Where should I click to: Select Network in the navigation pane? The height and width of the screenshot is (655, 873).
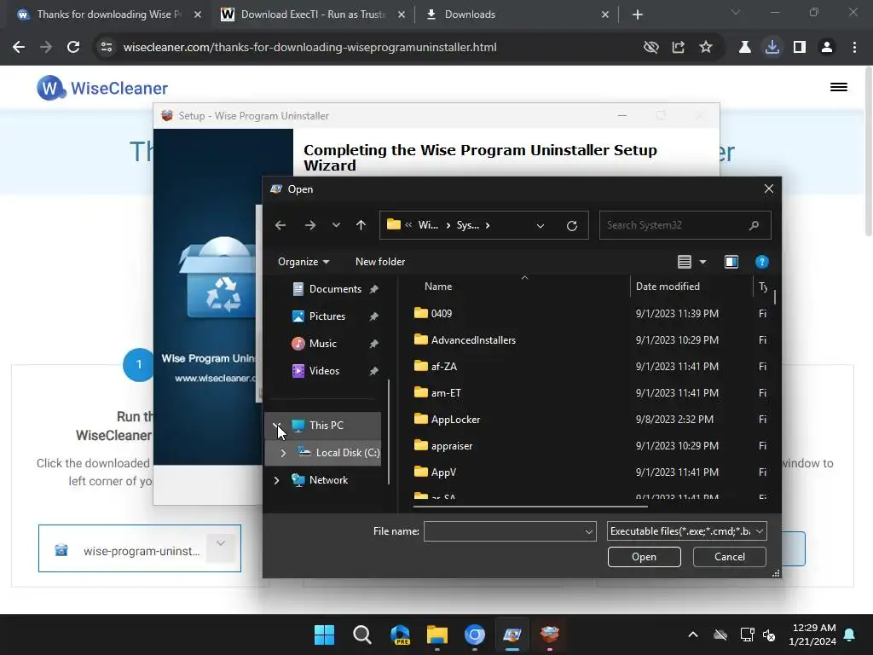tap(328, 480)
